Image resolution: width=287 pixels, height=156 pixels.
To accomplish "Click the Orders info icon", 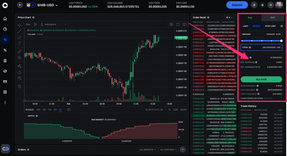I will (x=28, y=150).
